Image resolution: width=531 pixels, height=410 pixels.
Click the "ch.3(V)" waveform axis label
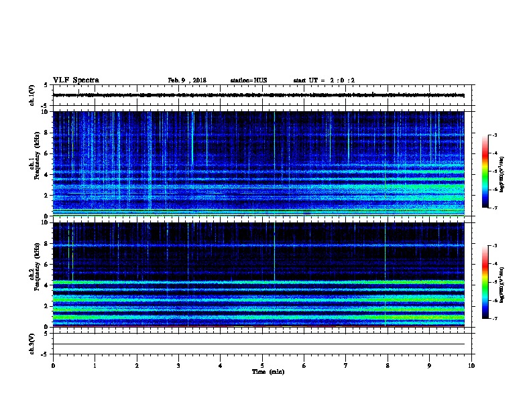[x=32, y=344]
